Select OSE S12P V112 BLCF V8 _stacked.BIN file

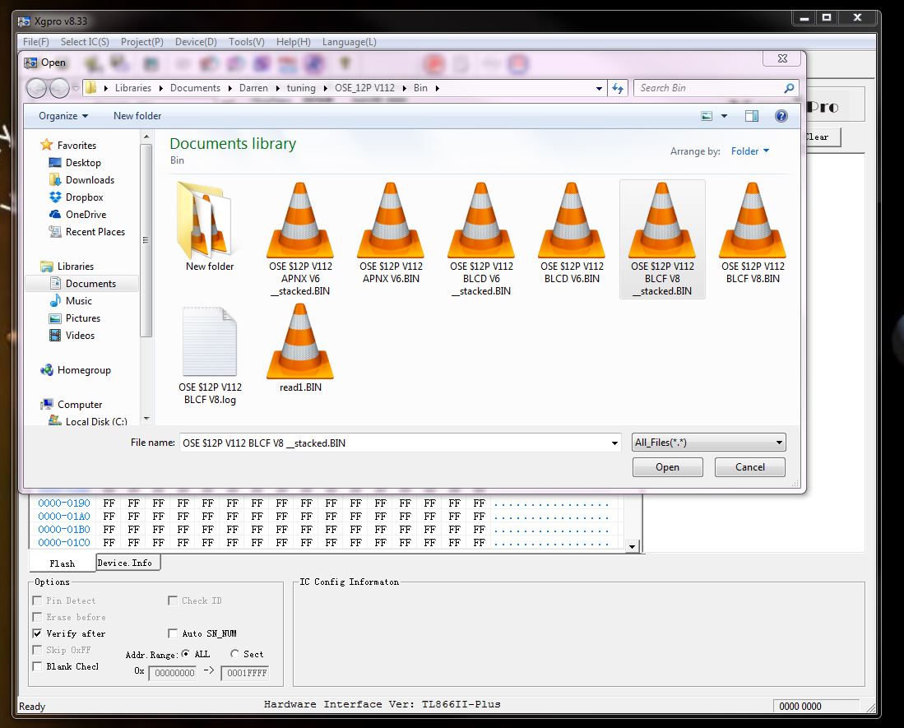click(x=662, y=239)
